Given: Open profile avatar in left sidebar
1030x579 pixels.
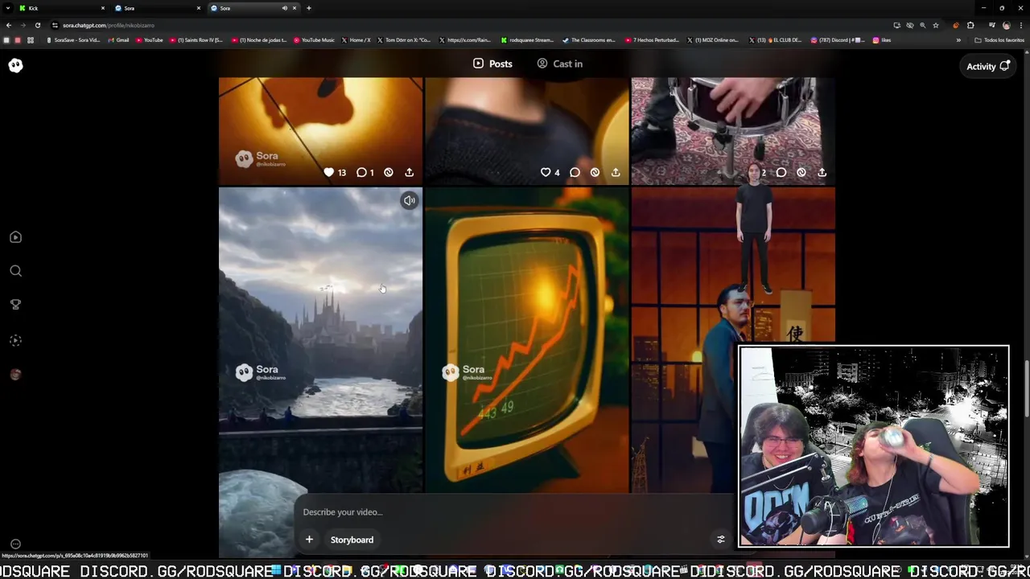Looking at the screenshot, I should coord(15,375).
